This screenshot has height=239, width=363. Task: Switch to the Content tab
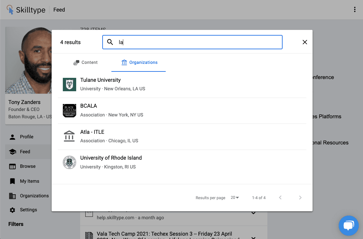(x=85, y=62)
